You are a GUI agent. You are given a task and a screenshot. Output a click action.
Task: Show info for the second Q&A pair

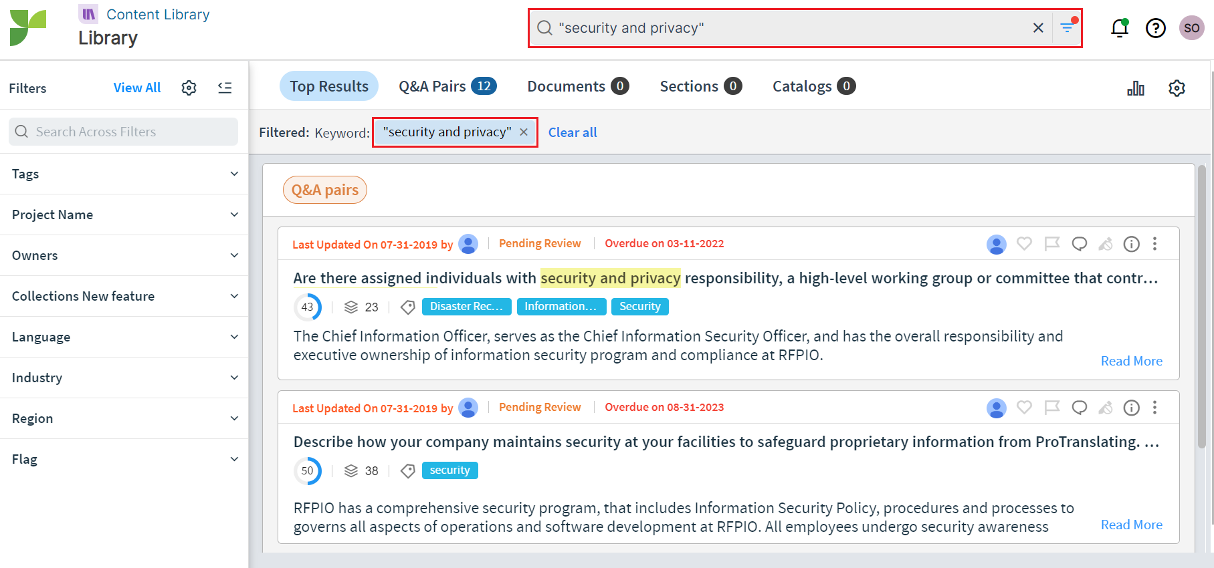(x=1131, y=408)
